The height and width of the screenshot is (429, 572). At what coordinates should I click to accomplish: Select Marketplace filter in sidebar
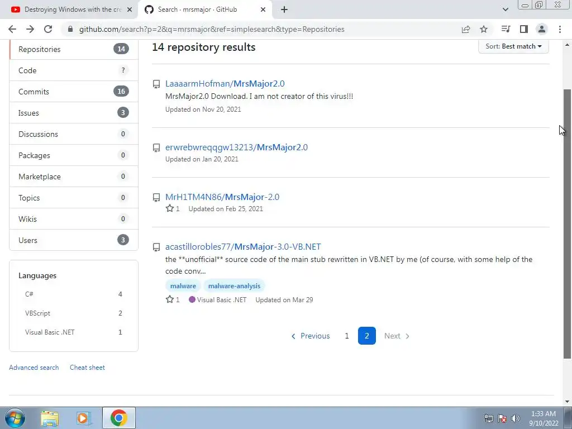pyautogui.click(x=74, y=177)
